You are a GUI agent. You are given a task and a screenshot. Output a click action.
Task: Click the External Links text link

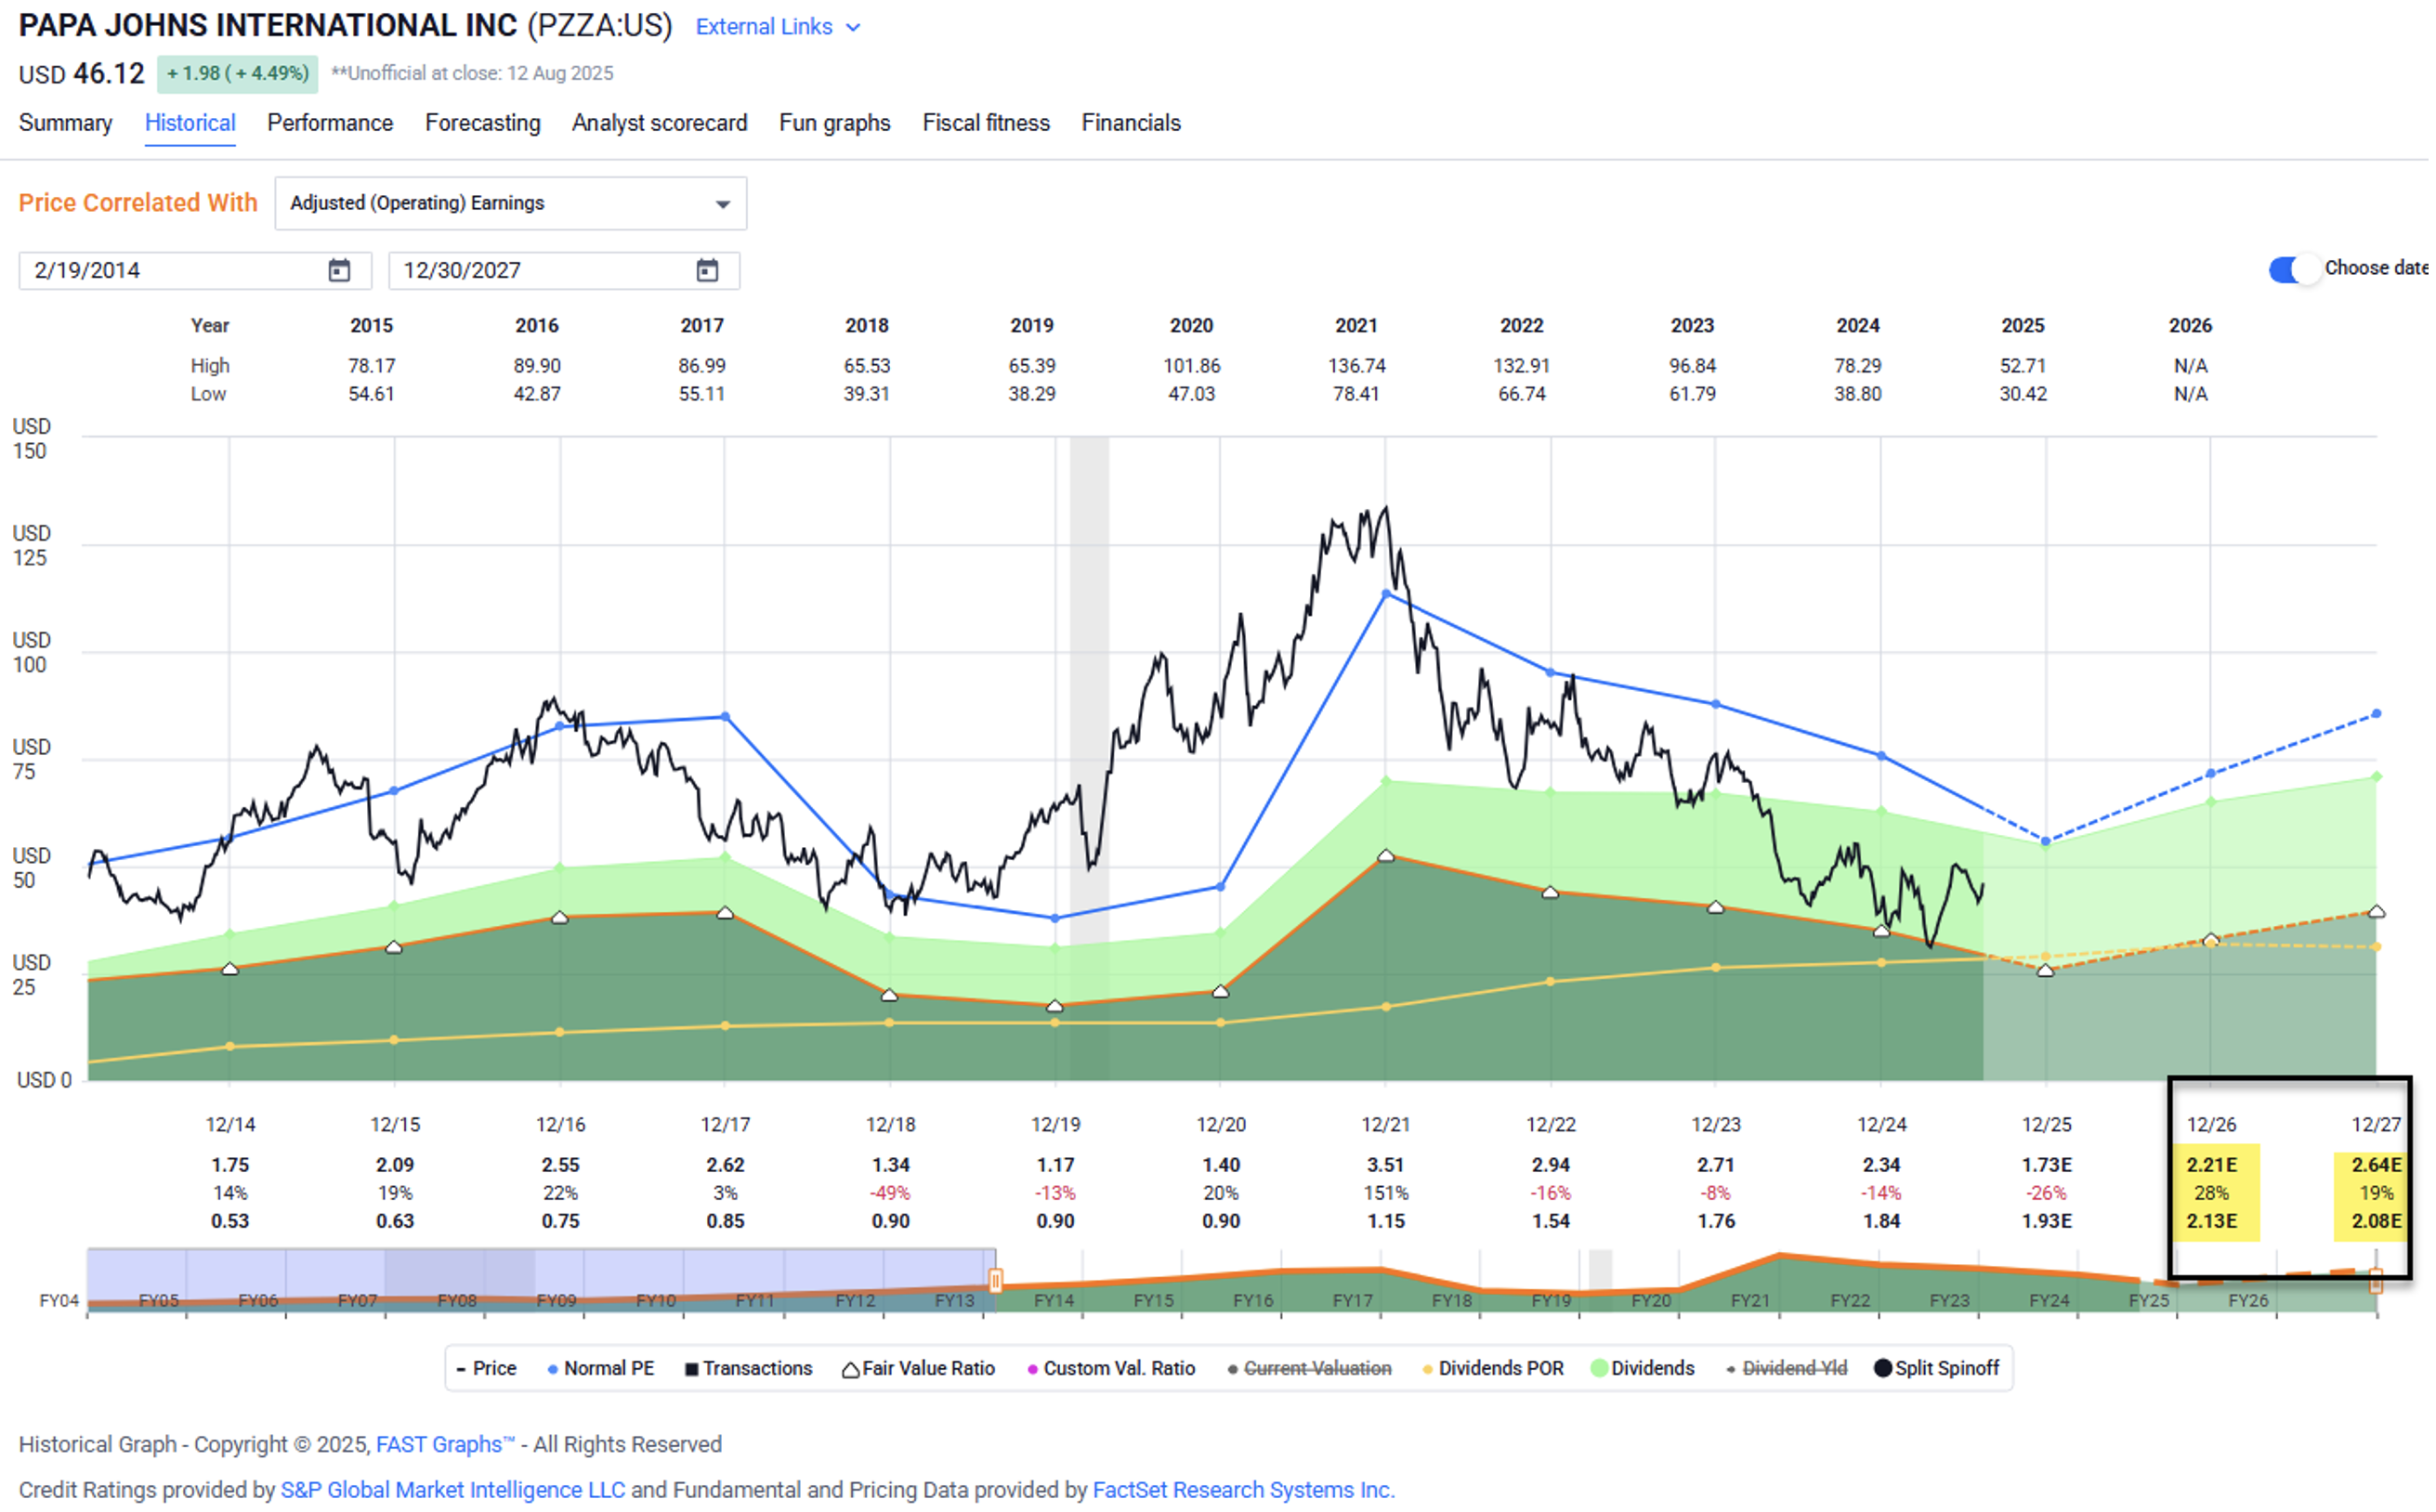click(764, 27)
